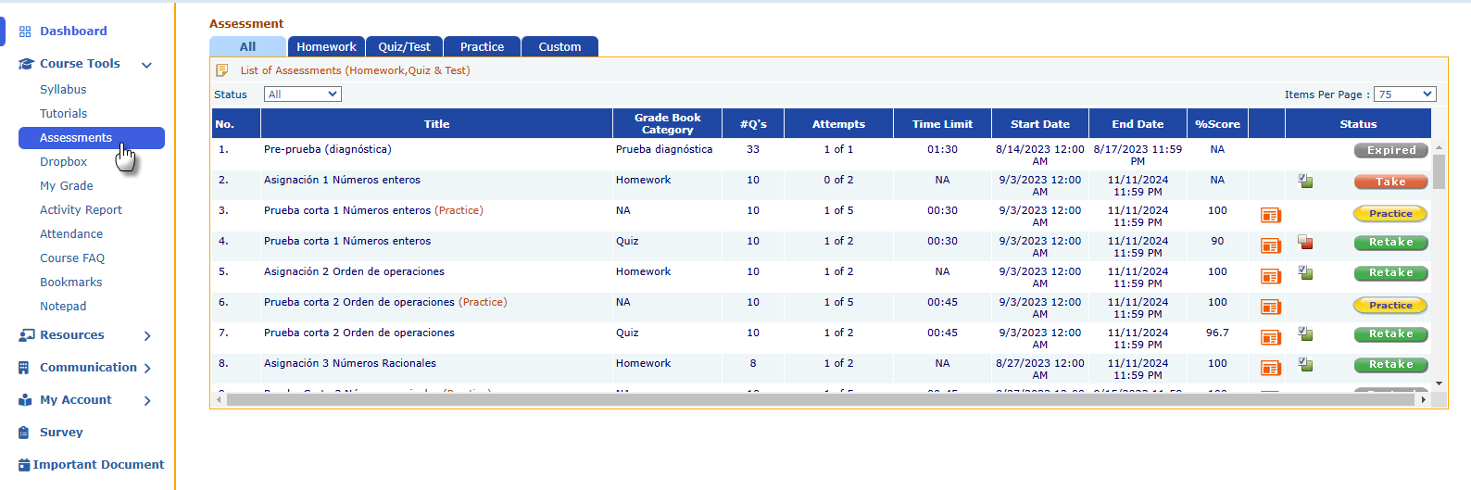Click report icon for Prueba corta 1 quiz
The width and height of the screenshot is (1471, 490).
coord(1270,245)
